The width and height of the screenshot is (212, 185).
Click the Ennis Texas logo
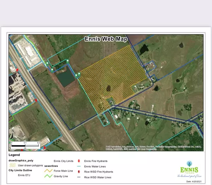tap(189, 169)
